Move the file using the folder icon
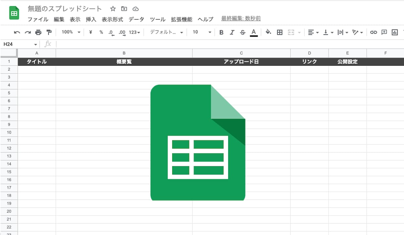Viewport: 404px width, 235px height. (x=124, y=9)
